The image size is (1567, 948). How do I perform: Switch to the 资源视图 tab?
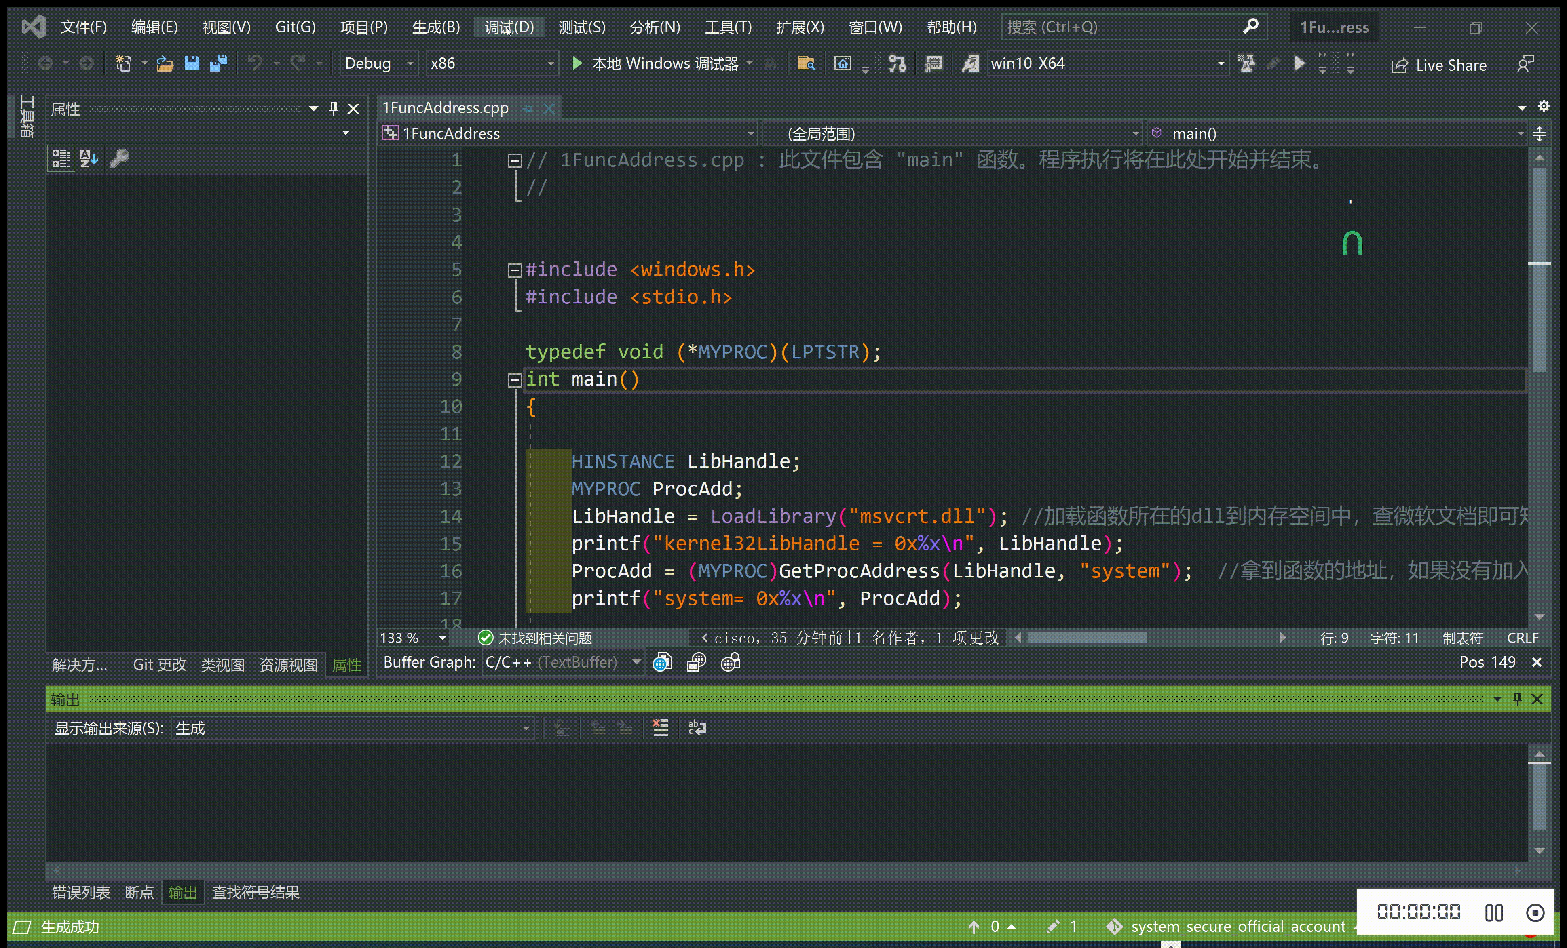288,665
